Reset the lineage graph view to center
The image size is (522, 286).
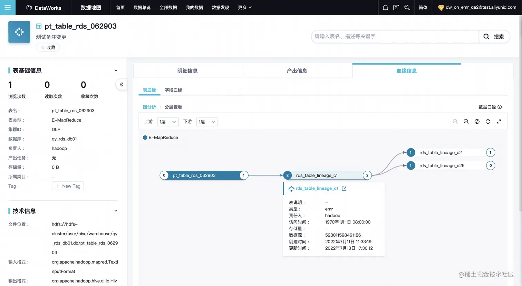pyautogui.click(x=477, y=122)
